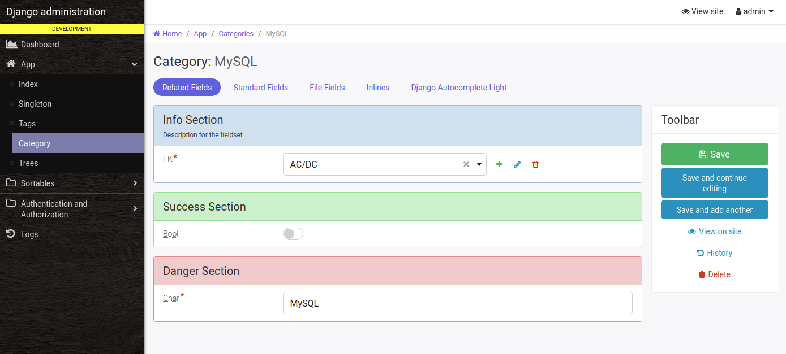Click the eye icon next to View on site
The height and width of the screenshot is (354, 786).
tap(691, 231)
